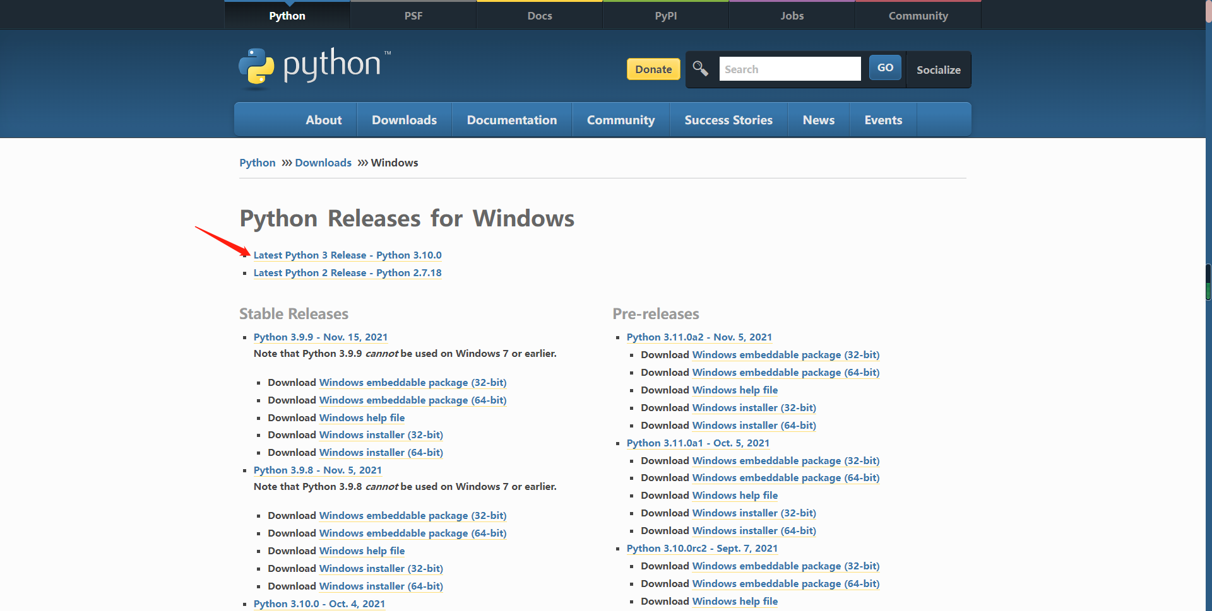
Task: Open the Socialize menu
Action: (x=939, y=69)
